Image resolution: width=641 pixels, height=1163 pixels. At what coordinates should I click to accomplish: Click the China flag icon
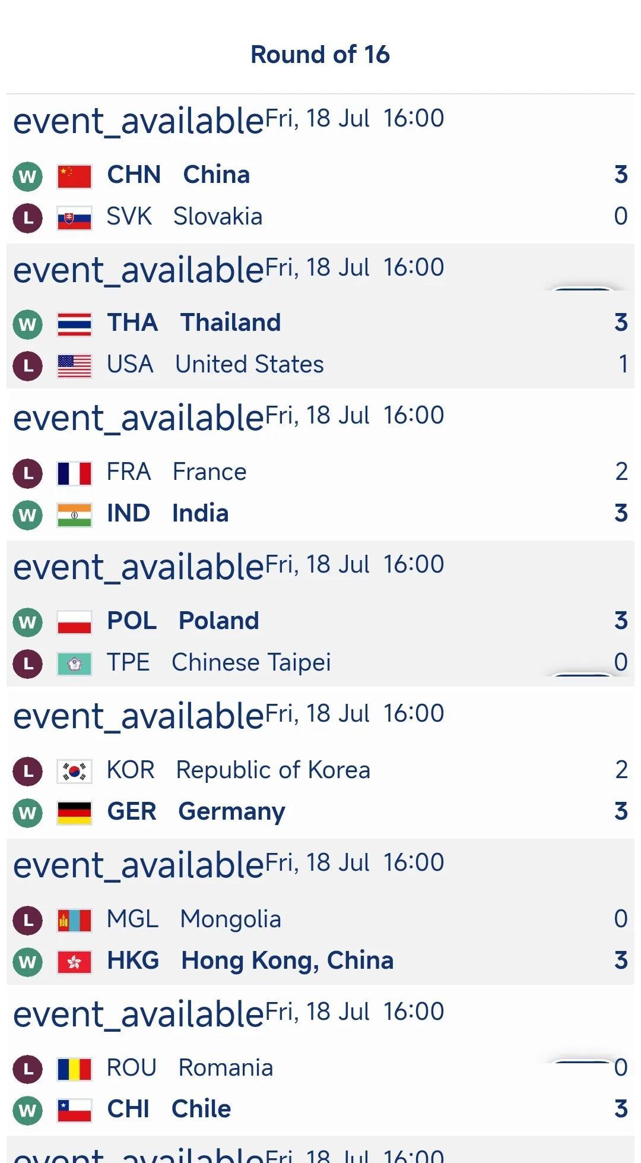tap(74, 176)
